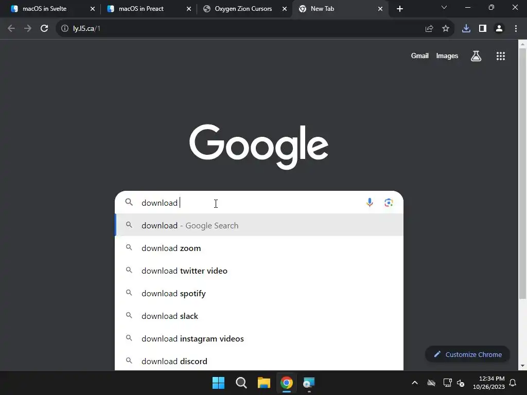The image size is (527, 395).
Task: Click scrollbar up arrow
Action: pyautogui.click(x=522, y=44)
